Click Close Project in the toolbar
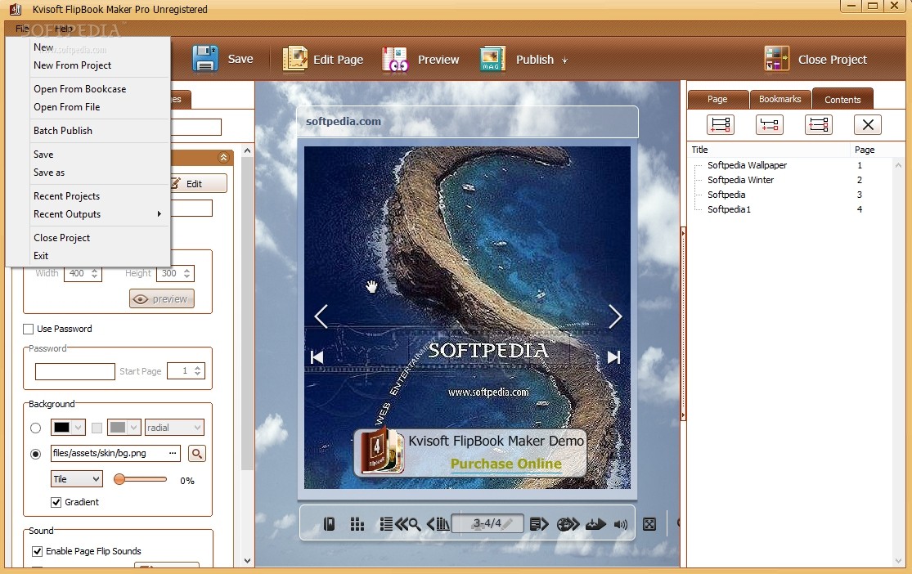Image resolution: width=912 pixels, height=574 pixels. coord(815,60)
